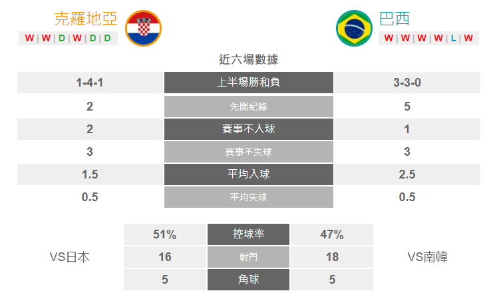Viewport: 493px width, 301px height.
Task: Click the 平均入球 stat header
Action: click(249, 174)
